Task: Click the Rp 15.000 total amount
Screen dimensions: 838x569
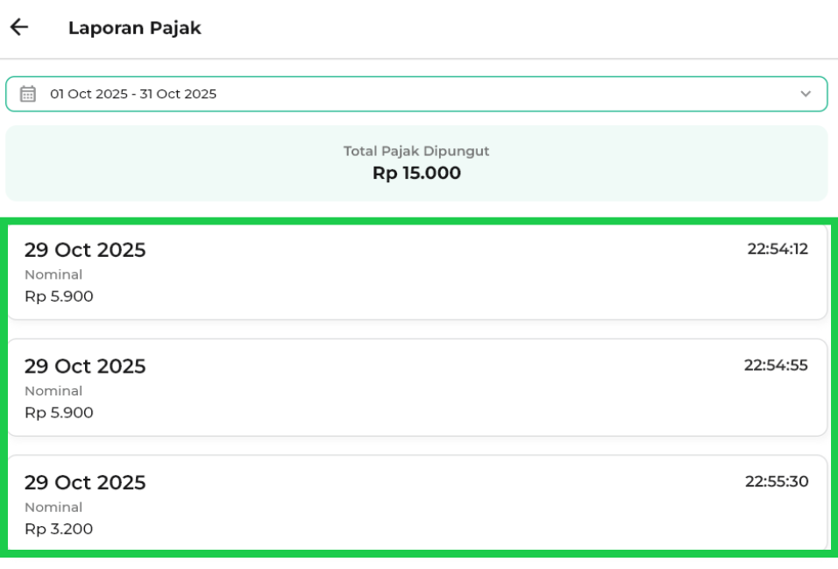Action: tap(416, 174)
